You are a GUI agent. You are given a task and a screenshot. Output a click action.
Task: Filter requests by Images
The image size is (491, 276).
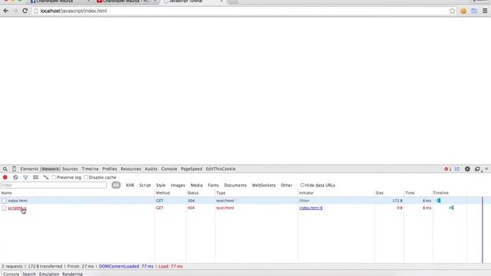tap(177, 186)
